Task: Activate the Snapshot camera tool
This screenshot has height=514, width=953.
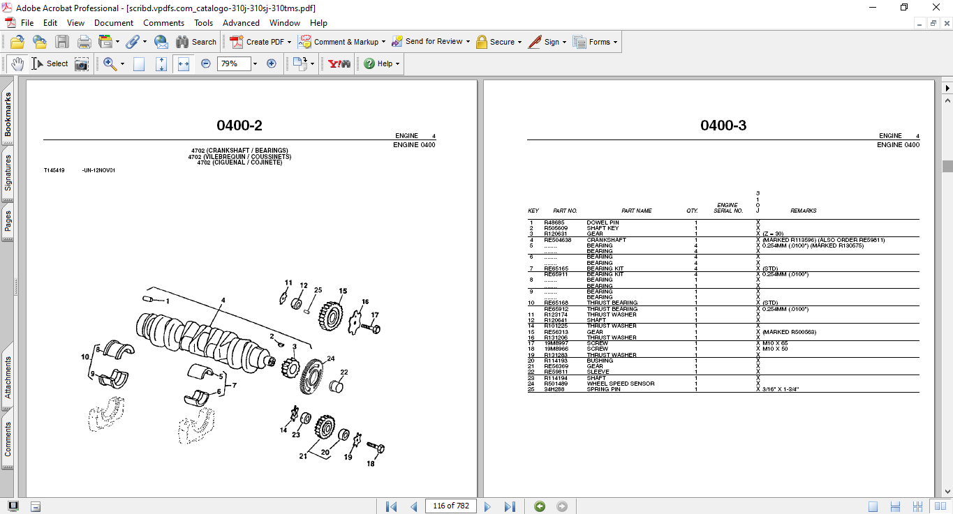Action: click(x=82, y=63)
